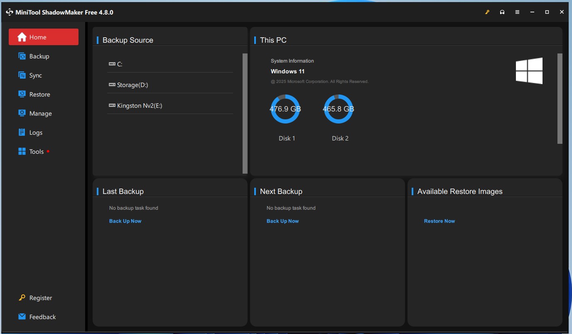Click the Disk 2 usage ring
572x334 pixels.
(339, 109)
